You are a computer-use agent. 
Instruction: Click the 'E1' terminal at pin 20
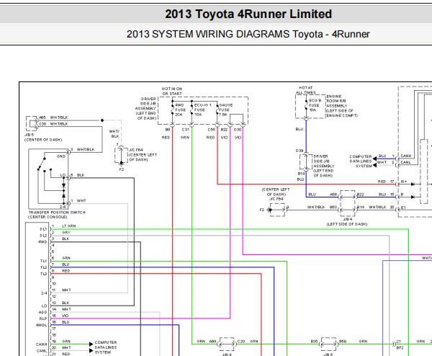pyautogui.click(x=403, y=208)
